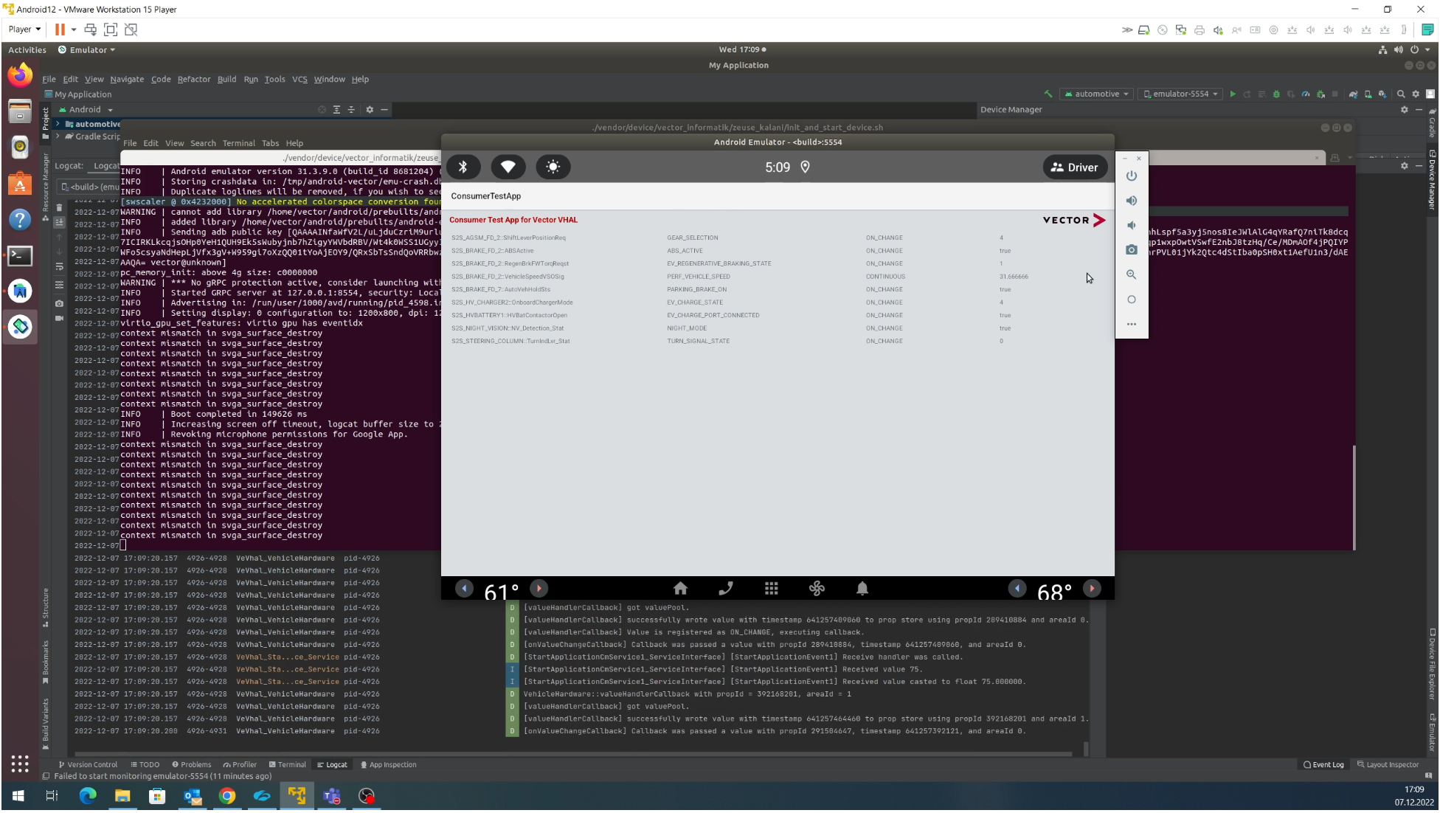Open Google Chrome from Windows taskbar
This screenshot has height=813, width=1440.
coord(226,795)
